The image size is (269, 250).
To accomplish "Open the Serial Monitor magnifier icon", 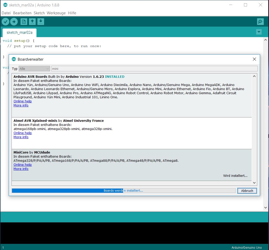I will 260,22.
